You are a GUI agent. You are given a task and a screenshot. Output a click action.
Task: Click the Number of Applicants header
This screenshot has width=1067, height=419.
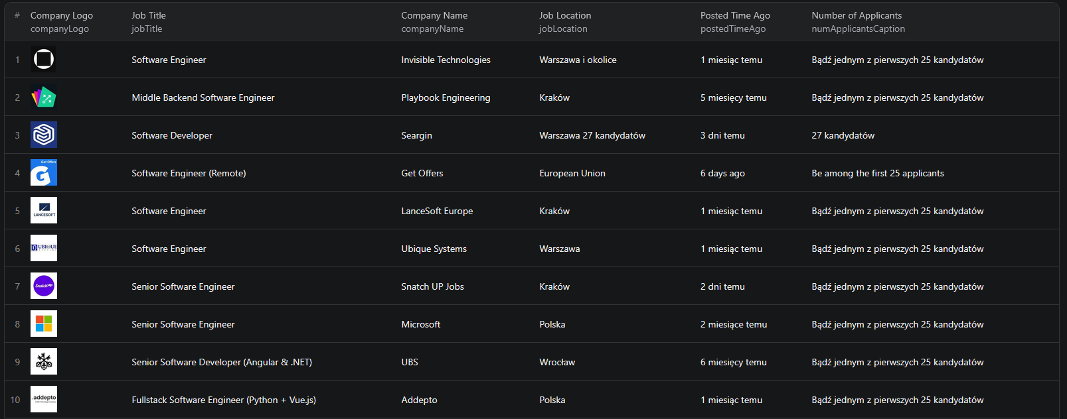pos(857,15)
